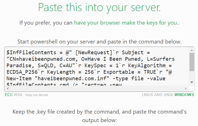Click the down arrow of the command box scrollbar
The height and width of the screenshot is (126, 198).
tap(192, 82)
